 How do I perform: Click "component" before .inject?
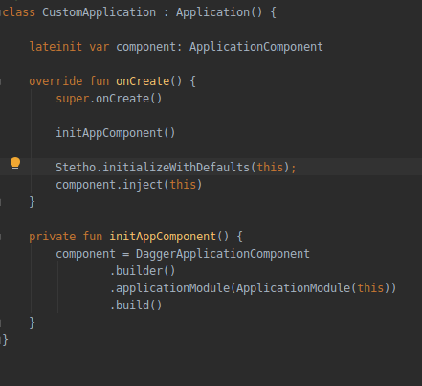pyautogui.click(x=86, y=185)
